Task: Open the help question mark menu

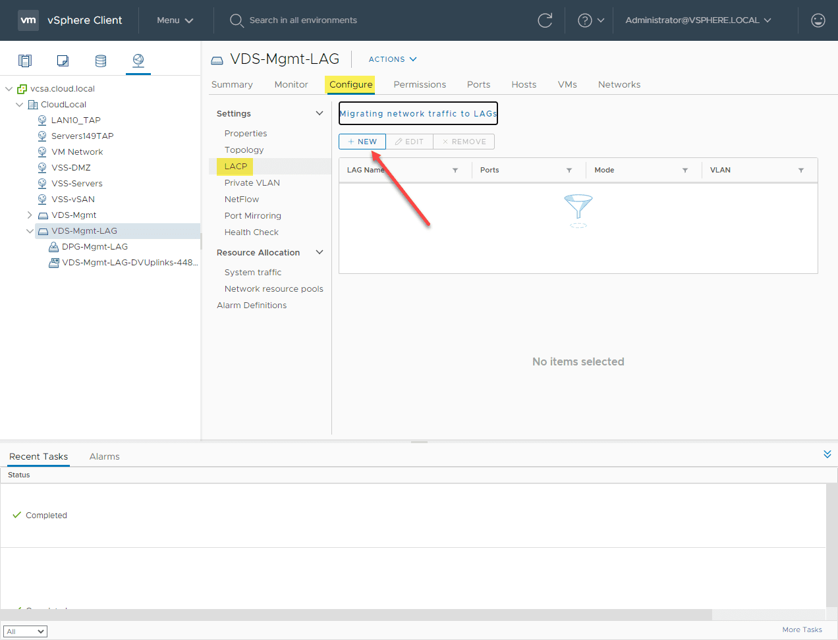Action: pyautogui.click(x=591, y=20)
